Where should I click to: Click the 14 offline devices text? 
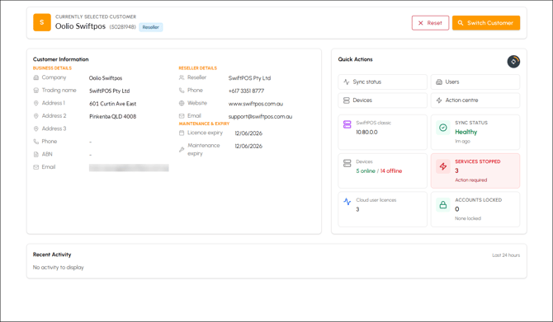click(390, 171)
